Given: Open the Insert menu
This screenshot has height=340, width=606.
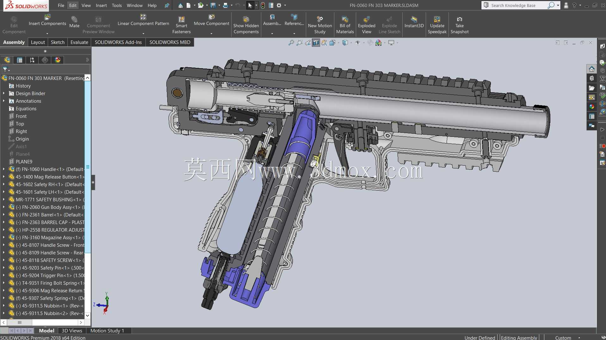Looking at the screenshot, I should click(x=101, y=5).
